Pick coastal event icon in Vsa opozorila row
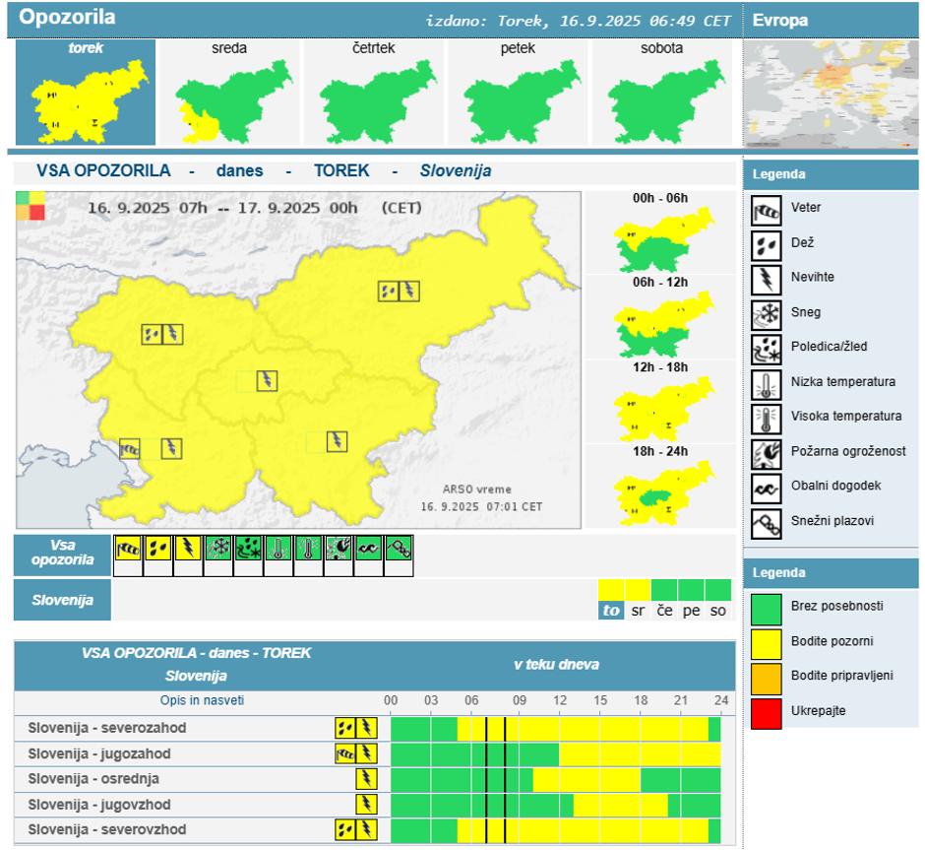Viewport: 925px width, 850px height. pos(369,550)
